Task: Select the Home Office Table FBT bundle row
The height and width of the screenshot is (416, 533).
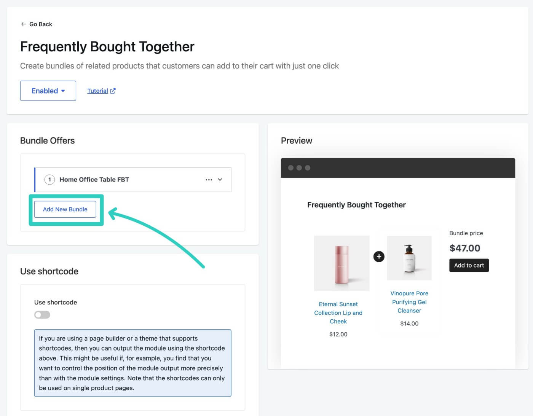Action: coord(132,180)
